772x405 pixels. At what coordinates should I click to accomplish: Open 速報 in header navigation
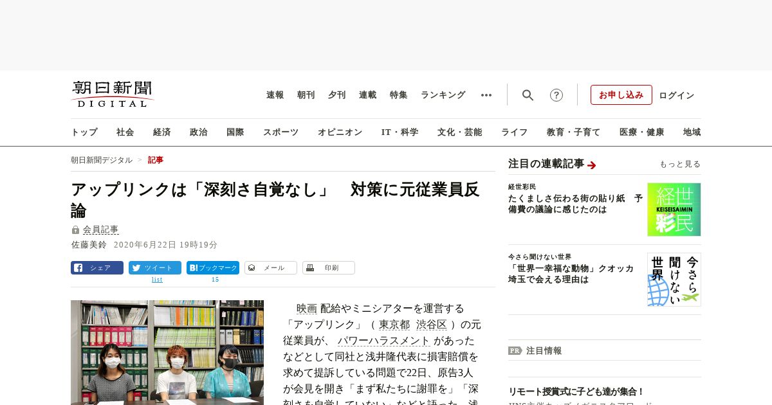pos(275,95)
